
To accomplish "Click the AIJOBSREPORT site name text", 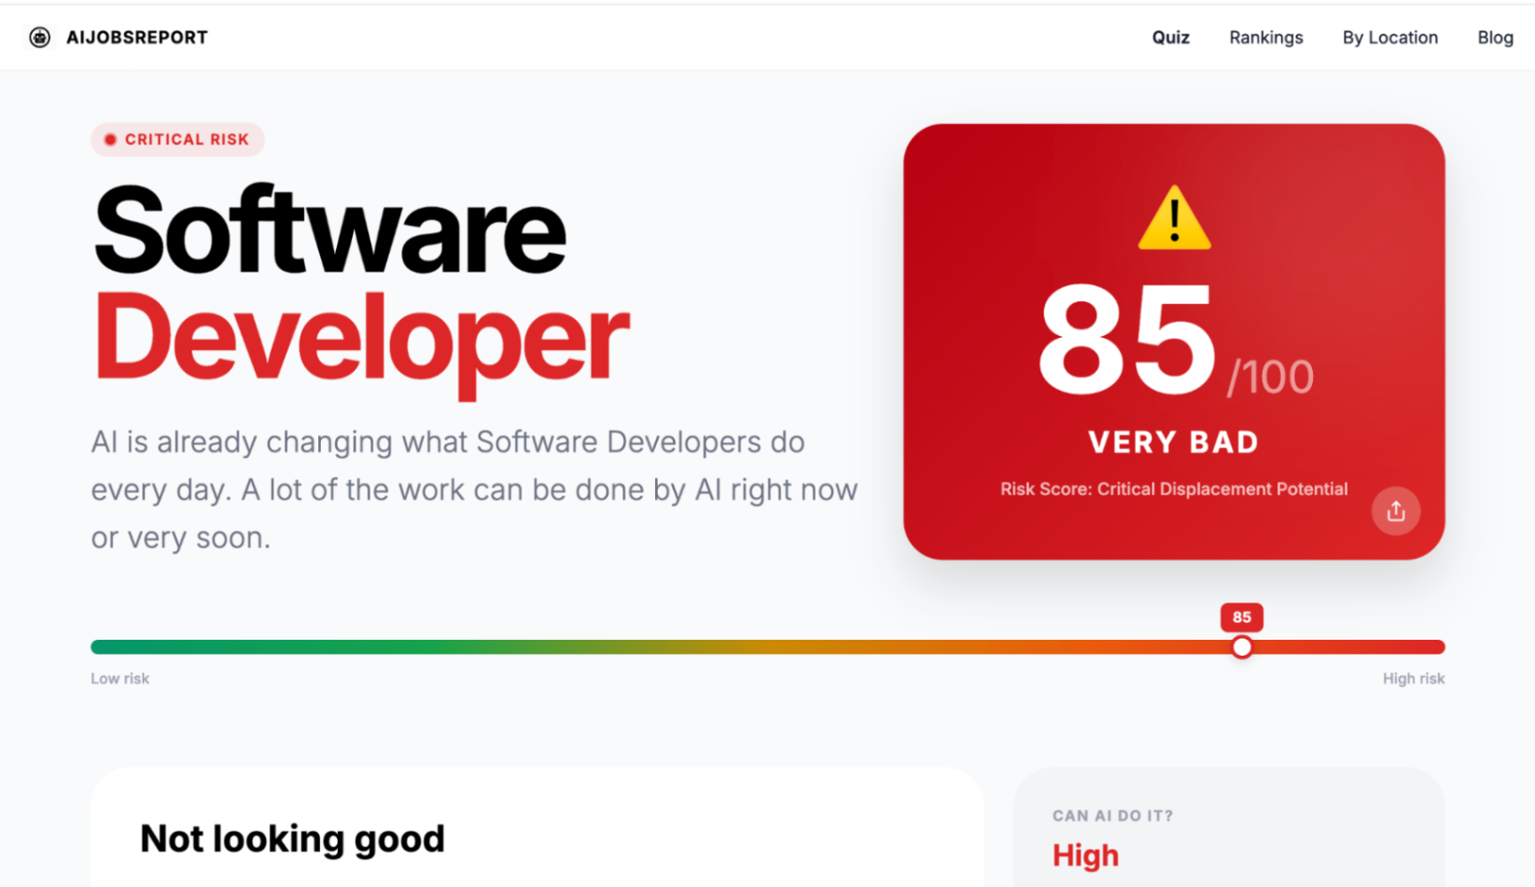I will click(x=137, y=37).
